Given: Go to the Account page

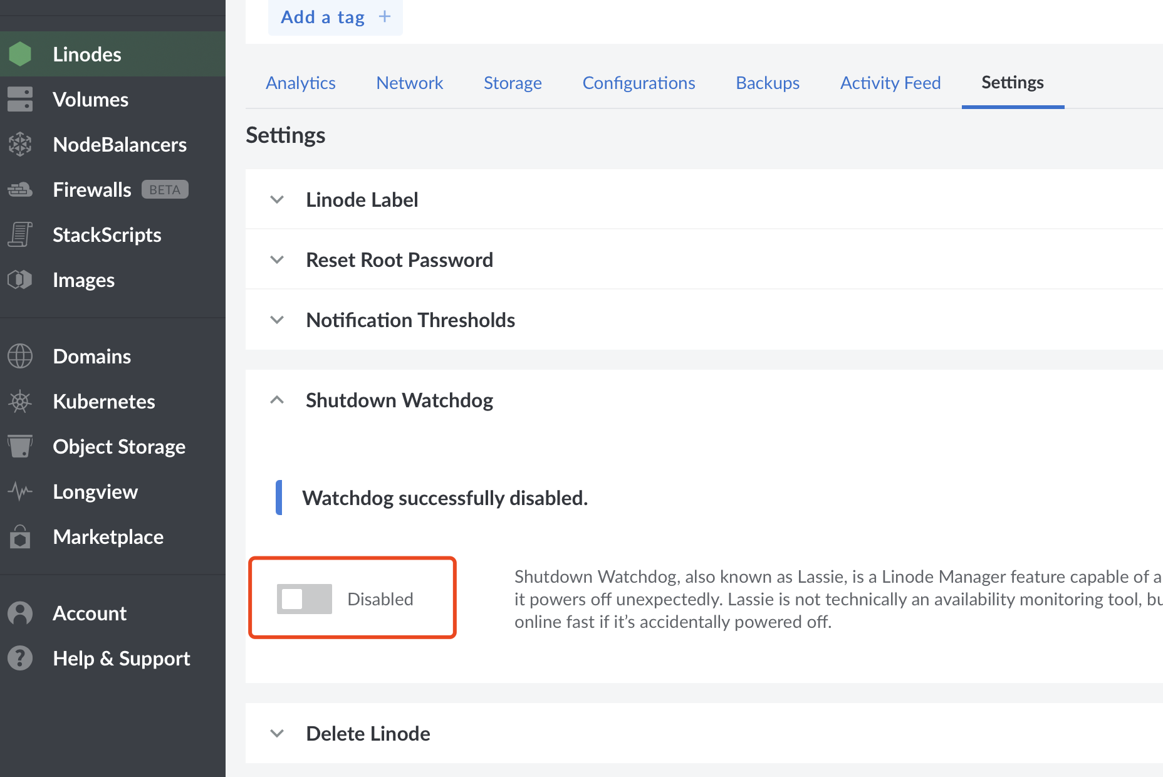Looking at the screenshot, I should [90, 613].
